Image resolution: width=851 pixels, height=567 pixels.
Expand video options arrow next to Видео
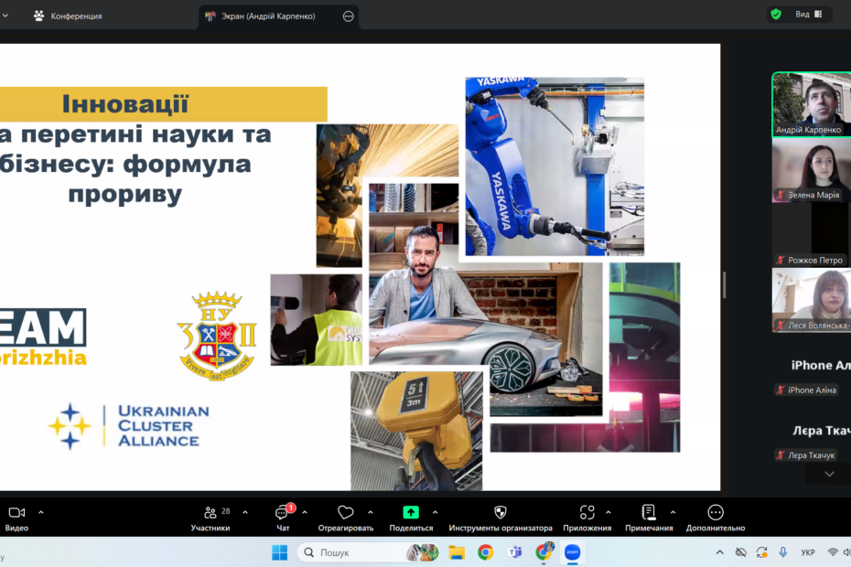(x=41, y=512)
